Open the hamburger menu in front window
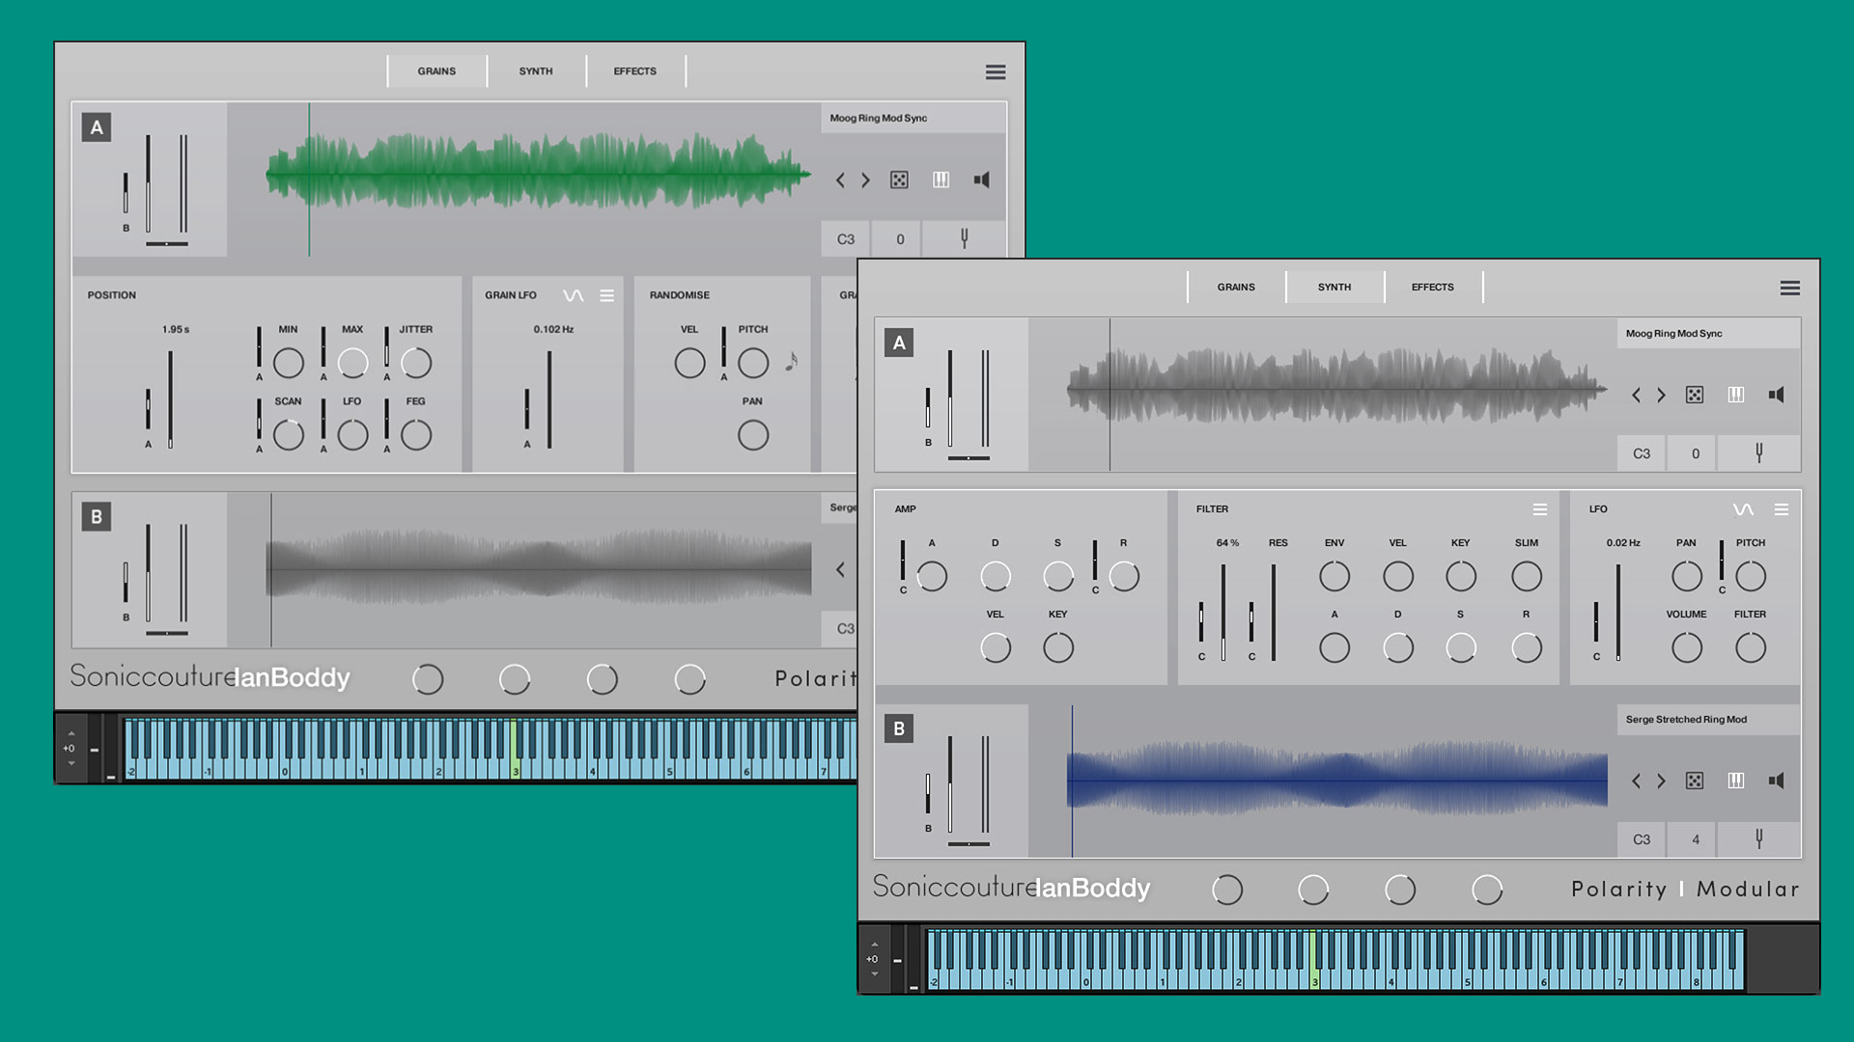The width and height of the screenshot is (1854, 1042). click(x=1789, y=288)
